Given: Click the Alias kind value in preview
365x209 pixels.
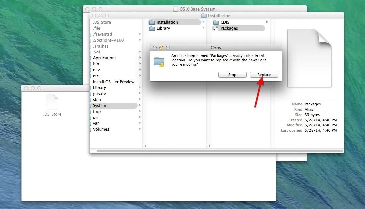Looking at the screenshot, I should [309, 109].
